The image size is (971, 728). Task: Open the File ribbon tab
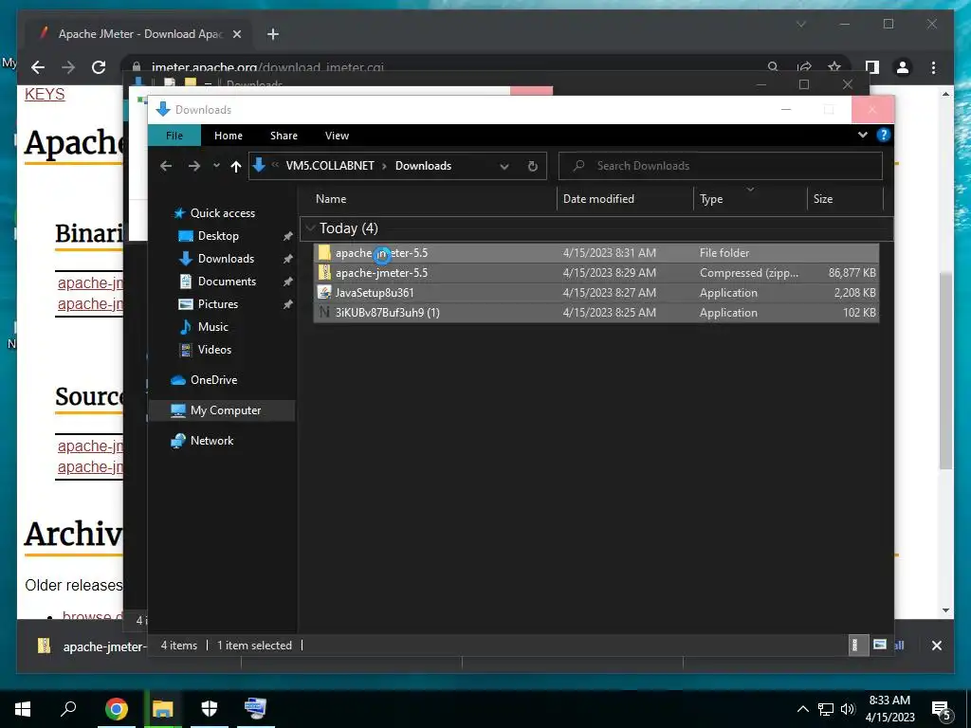[x=174, y=136]
